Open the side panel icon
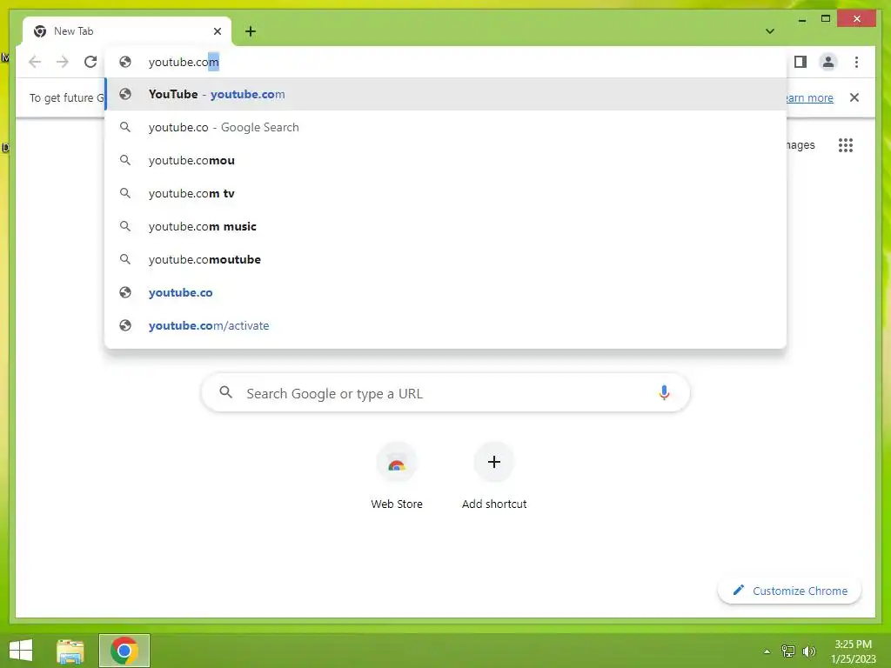Image resolution: width=891 pixels, height=668 pixels. (x=801, y=62)
